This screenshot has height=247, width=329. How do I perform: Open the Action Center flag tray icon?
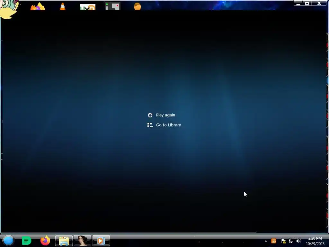point(283,241)
